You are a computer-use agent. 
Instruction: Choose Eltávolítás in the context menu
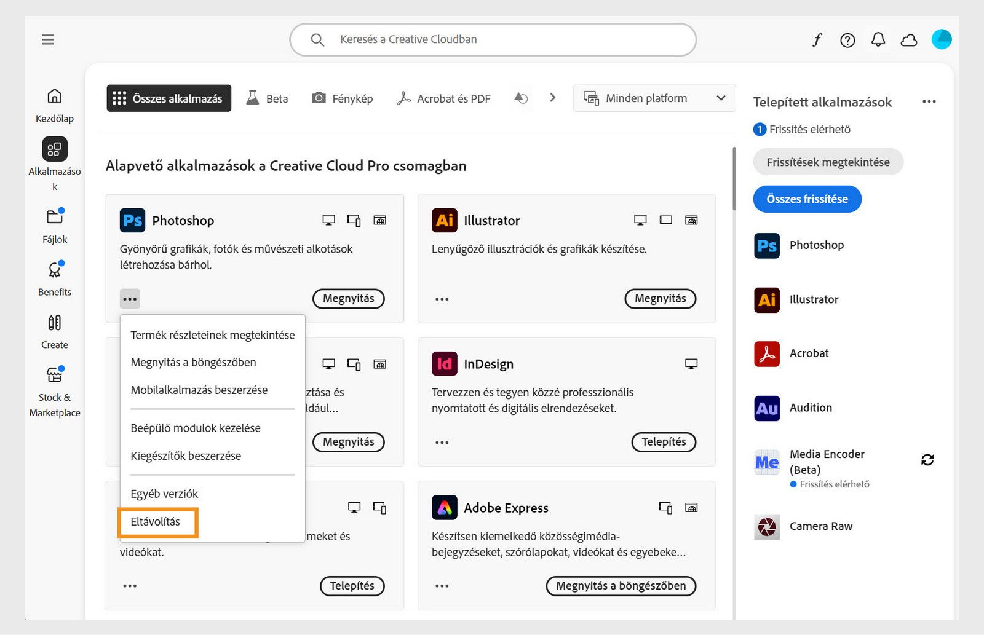(x=156, y=521)
